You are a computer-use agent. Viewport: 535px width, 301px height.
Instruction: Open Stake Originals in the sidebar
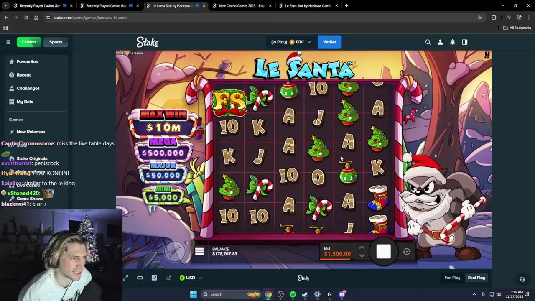pyautogui.click(x=32, y=158)
